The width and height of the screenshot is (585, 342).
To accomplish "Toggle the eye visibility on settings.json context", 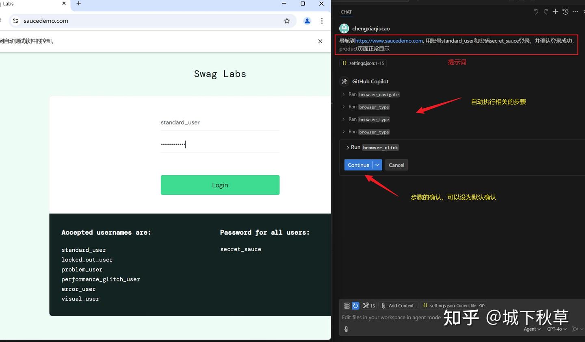I will (482, 305).
